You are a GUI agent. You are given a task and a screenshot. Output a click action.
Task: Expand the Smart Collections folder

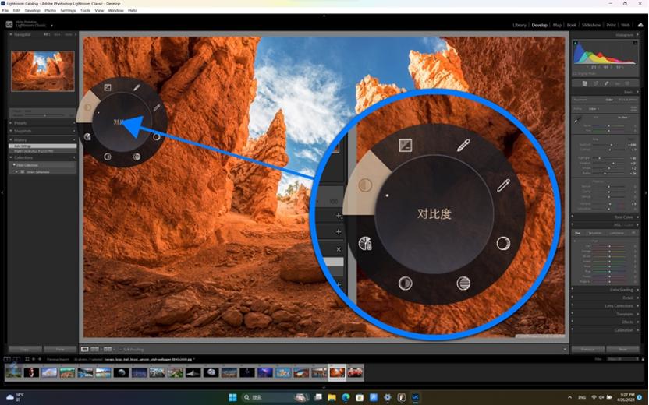17,171
